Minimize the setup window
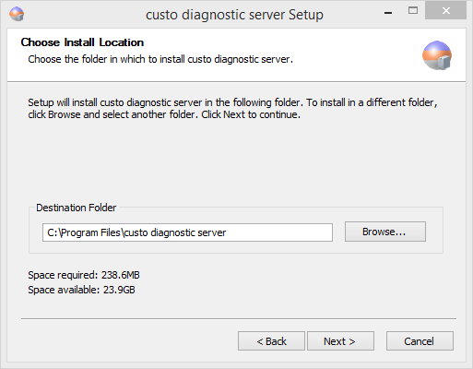The width and height of the screenshot is (473, 369). [x=388, y=13]
